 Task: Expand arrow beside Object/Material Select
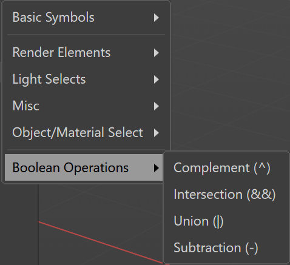[x=157, y=133]
